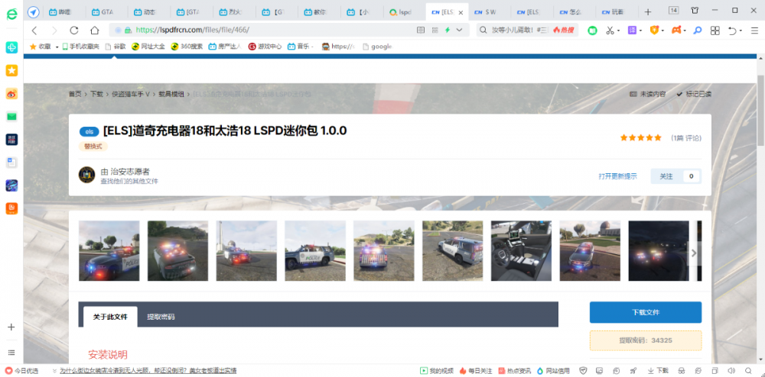765x377 pixels.
Task: Click the sidebar add plus icon
Action: [x=11, y=327]
